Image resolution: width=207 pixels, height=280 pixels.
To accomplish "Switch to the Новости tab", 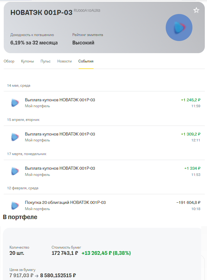I will click(x=64, y=61).
